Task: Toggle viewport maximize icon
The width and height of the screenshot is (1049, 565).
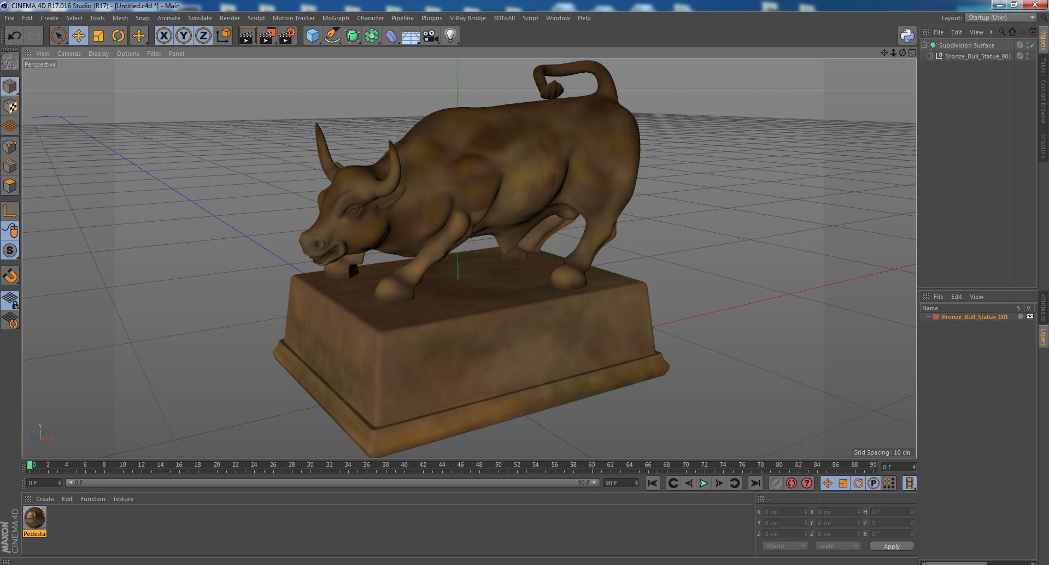Action: point(912,53)
